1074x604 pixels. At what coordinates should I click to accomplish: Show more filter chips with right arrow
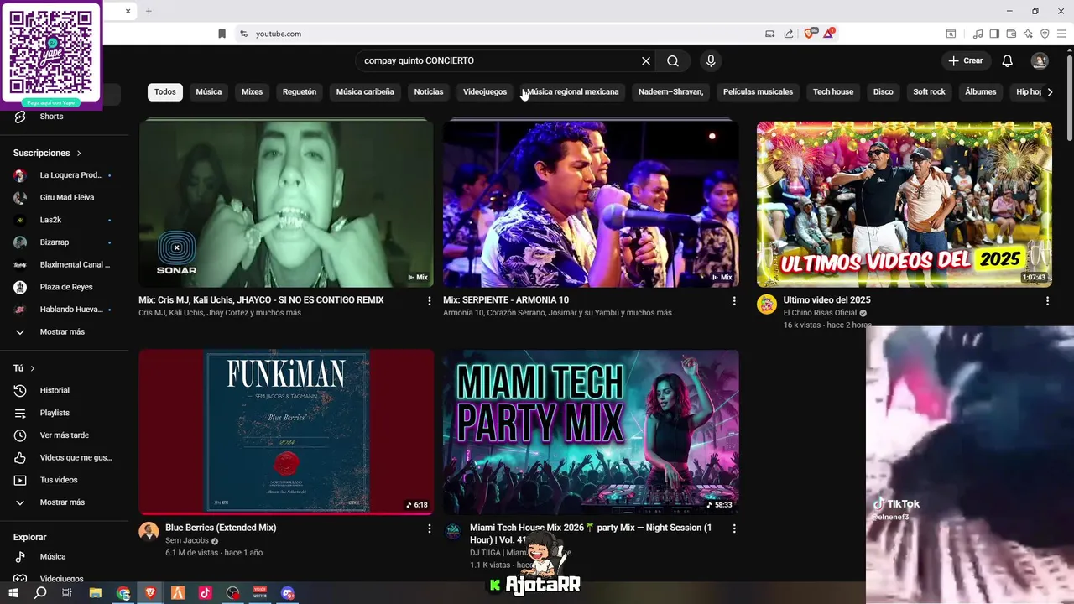[x=1050, y=92]
